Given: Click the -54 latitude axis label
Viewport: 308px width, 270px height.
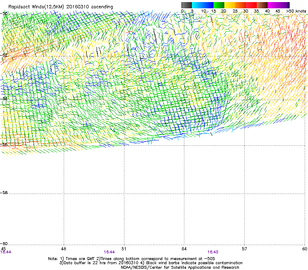Looking at the screenshot, I should point(4,98).
